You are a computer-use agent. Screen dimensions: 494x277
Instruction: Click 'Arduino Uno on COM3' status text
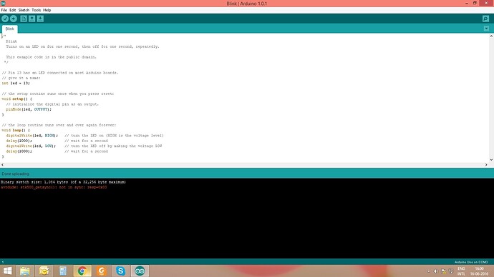471,262
